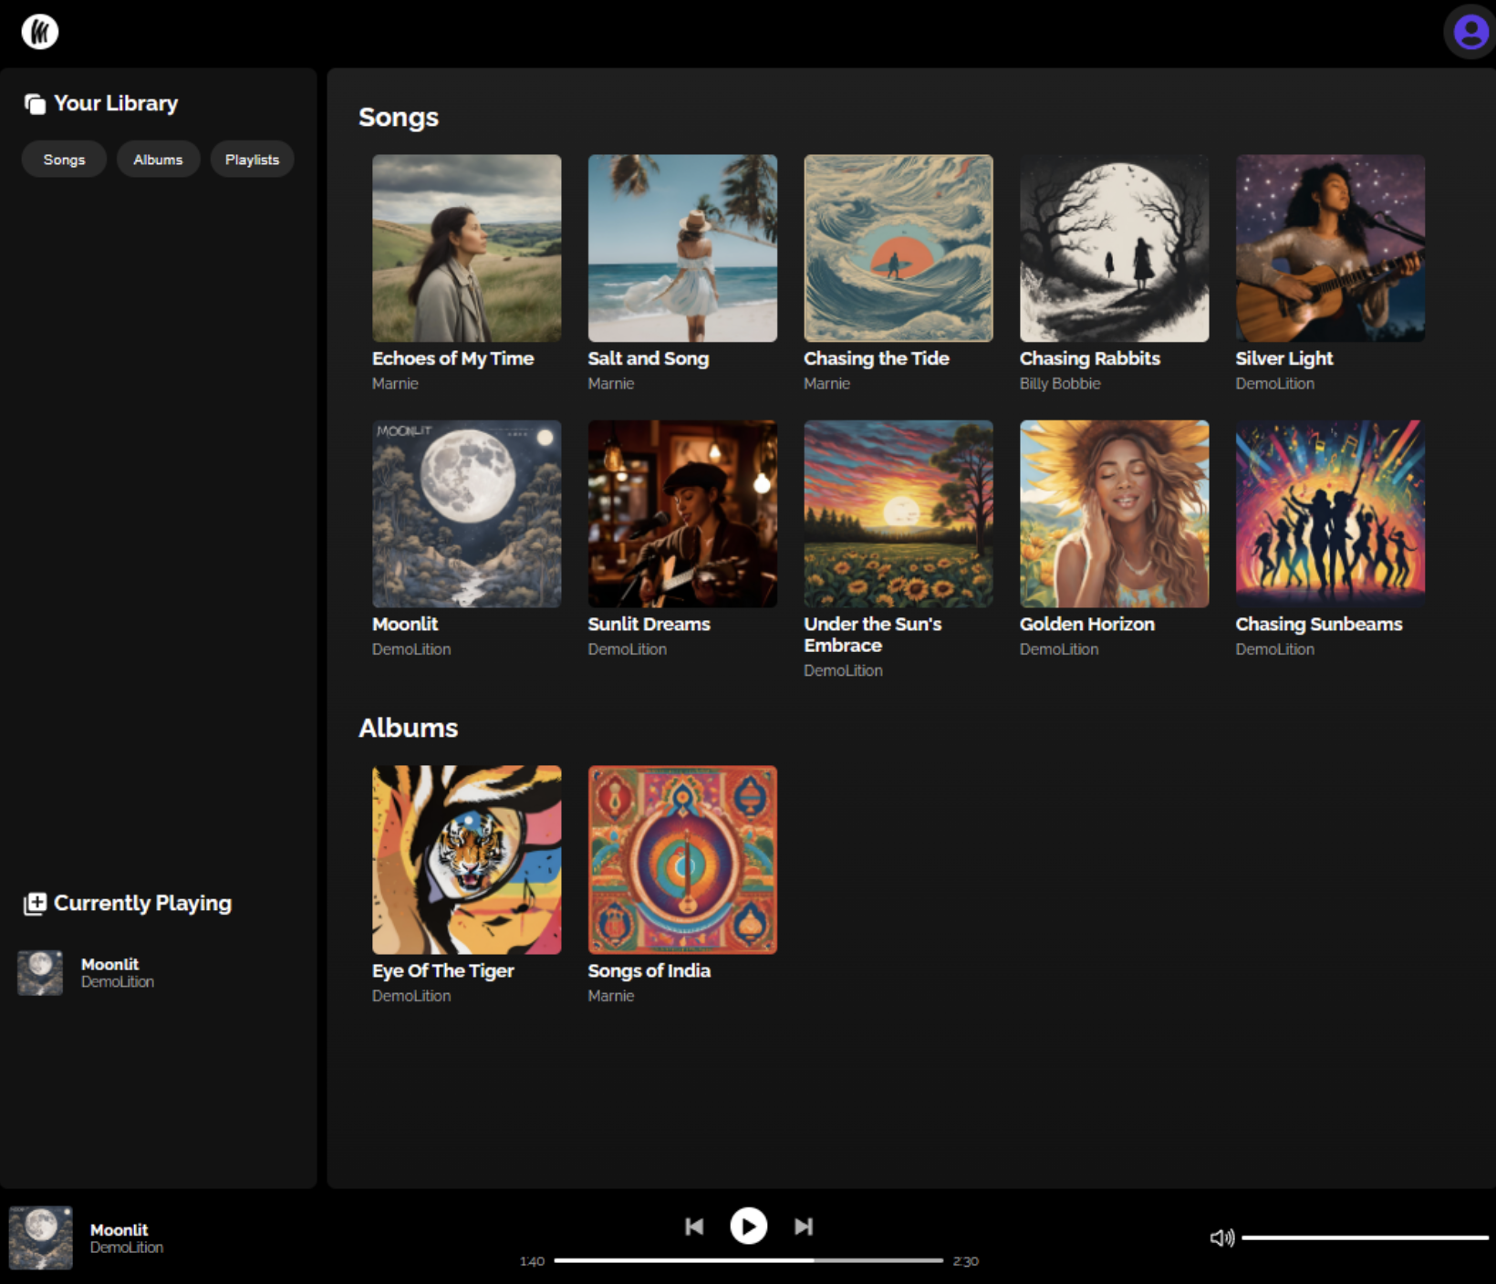Screen dimensions: 1496x1284
Task: Open Moonlit song cover in grid
Action: pyautogui.click(x=467, y=513)
